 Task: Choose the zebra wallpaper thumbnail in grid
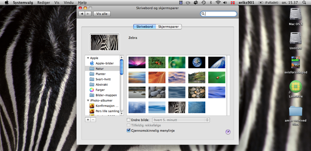(177, 108)
